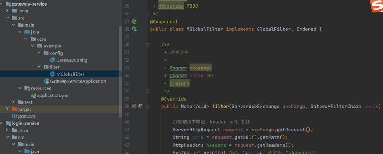Viewport: 383px width, 154px height.
Task: Open application.yml file
Action: [53, 95]
